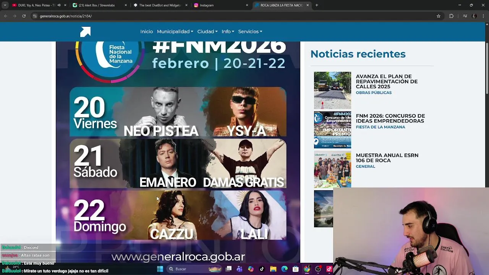Open Windows Start menu

tap(160, 269)
